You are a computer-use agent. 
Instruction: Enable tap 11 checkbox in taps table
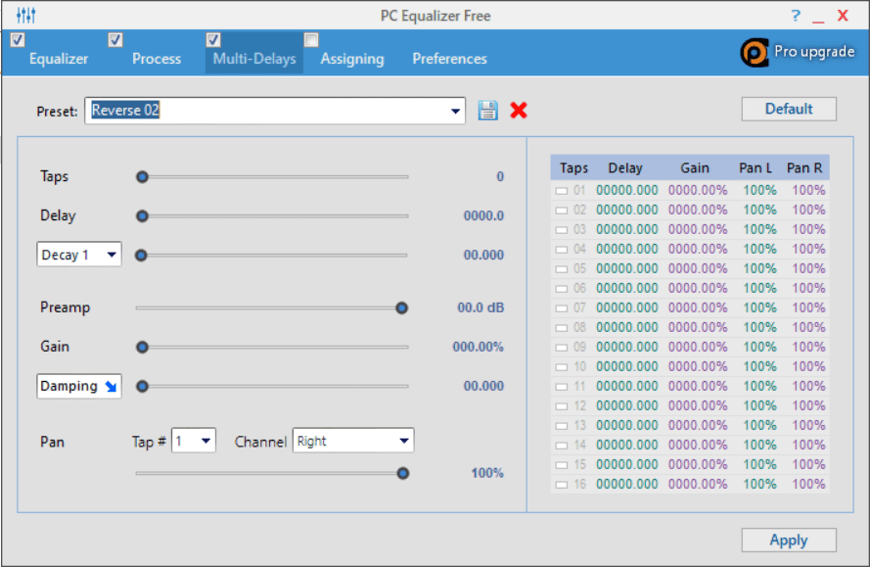point(562,387)
